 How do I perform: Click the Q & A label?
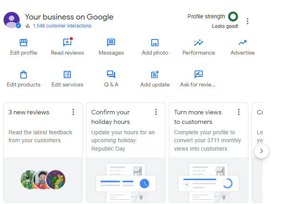pyautogui.click(x=111, y=85)
